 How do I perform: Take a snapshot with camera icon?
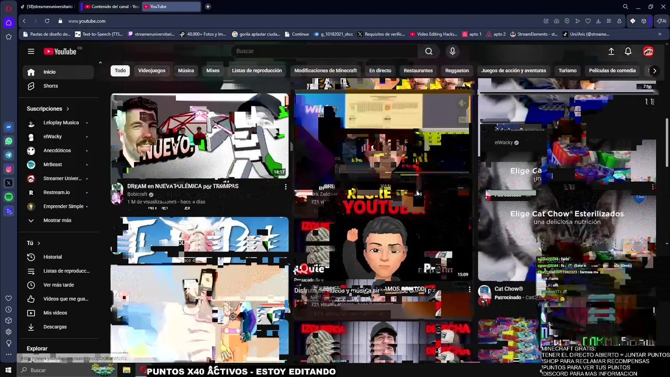tap(556, 21)
